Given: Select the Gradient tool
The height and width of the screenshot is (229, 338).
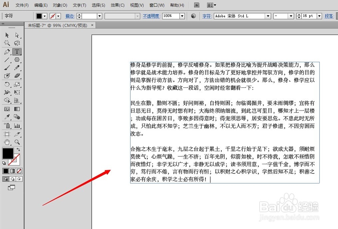Looking at the screenshot, I should pyautogui.click(x=17, y=109).
